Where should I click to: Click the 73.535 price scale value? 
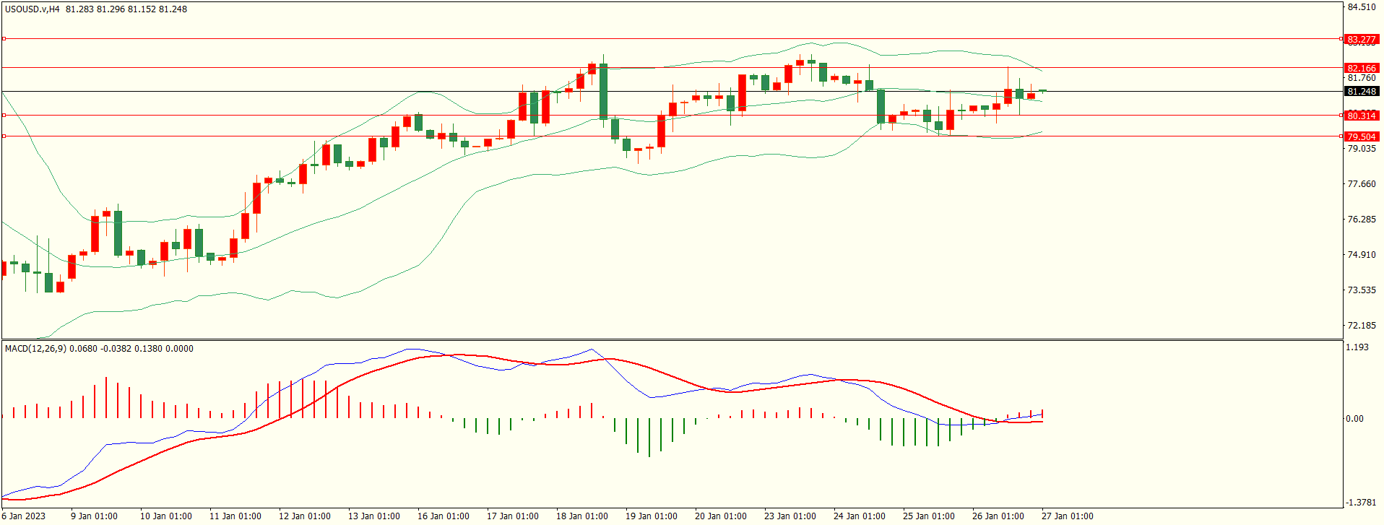(x=1362, y=290)
